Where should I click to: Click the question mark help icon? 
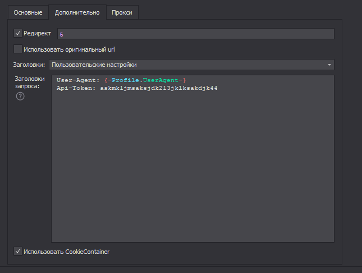tap(20, 97)
